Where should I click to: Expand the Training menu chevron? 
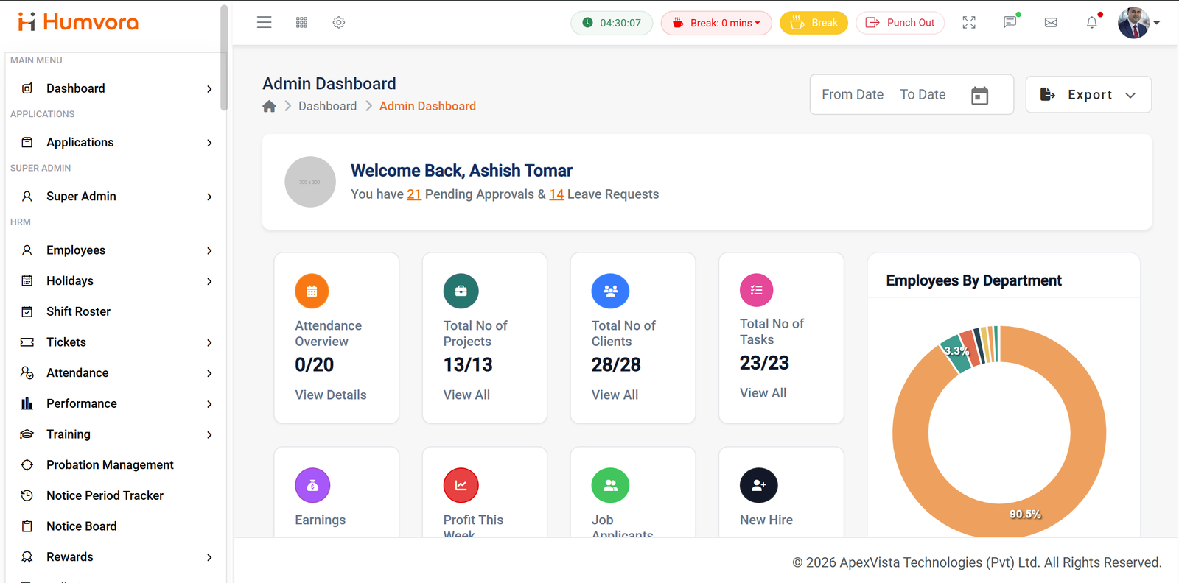coord(209,435)
